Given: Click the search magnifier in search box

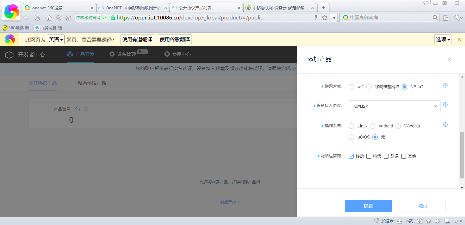Looking at the screenshot, I should pos(435,17).
